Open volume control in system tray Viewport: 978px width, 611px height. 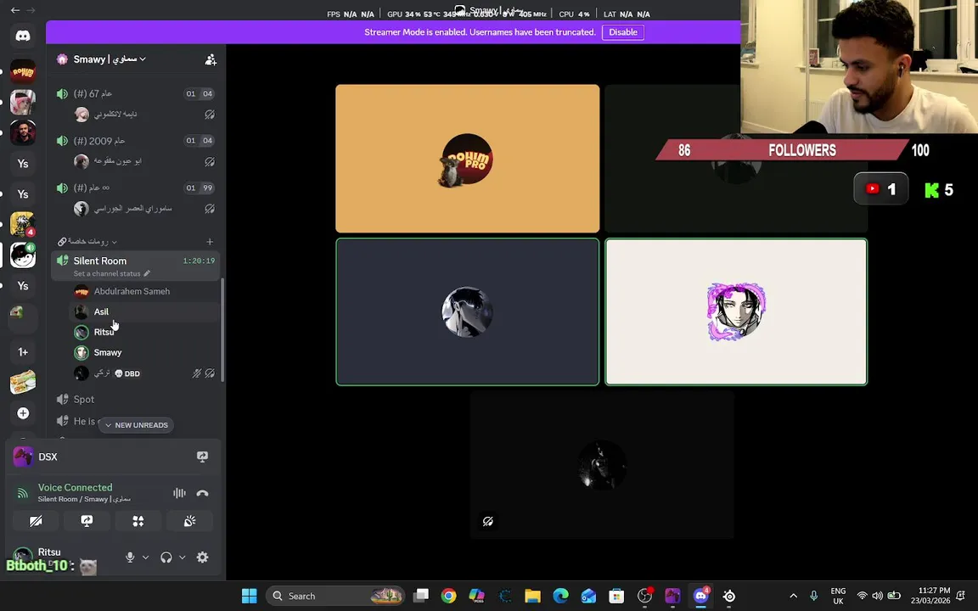878,596
